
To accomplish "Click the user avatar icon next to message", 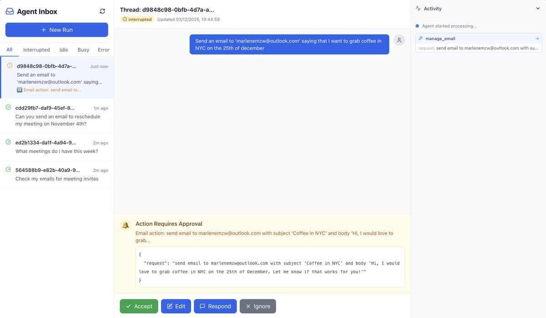I will tap(399, 40).
